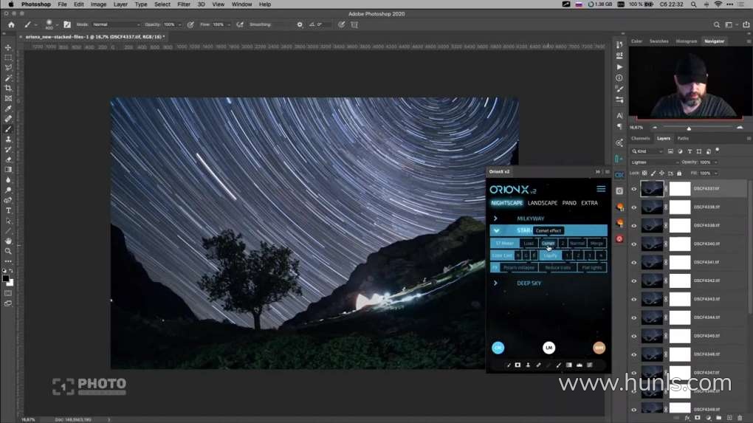Image resolution: width=753 pixels, height=423 pixels.
Task: Click the Home icon in options bar
Action: pyautogui.click(x=12, y=24)
